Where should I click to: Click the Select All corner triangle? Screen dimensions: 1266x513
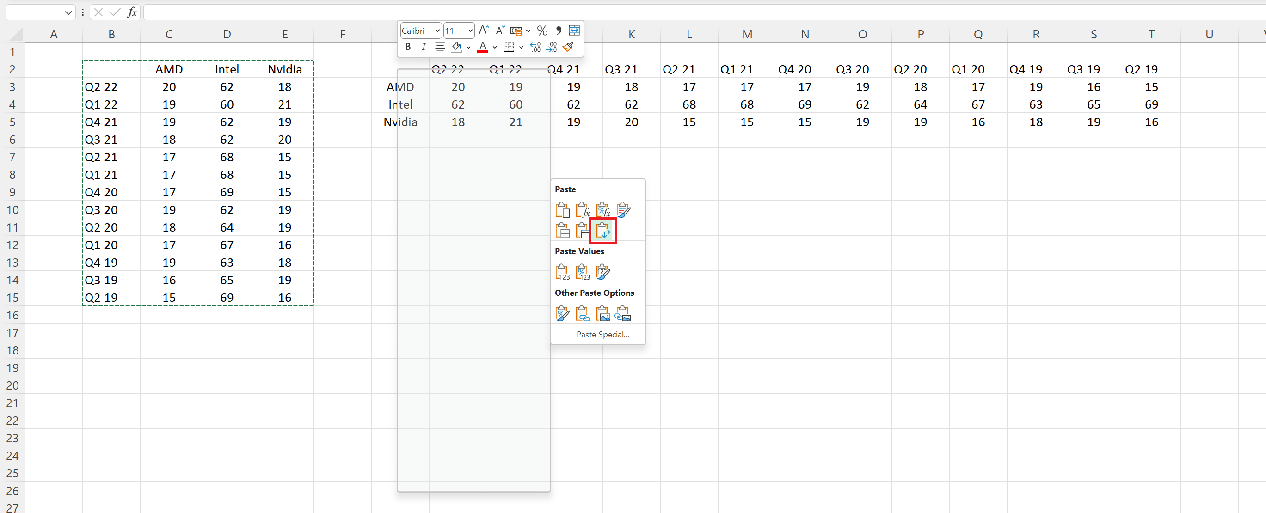click(x=16, y=34)
